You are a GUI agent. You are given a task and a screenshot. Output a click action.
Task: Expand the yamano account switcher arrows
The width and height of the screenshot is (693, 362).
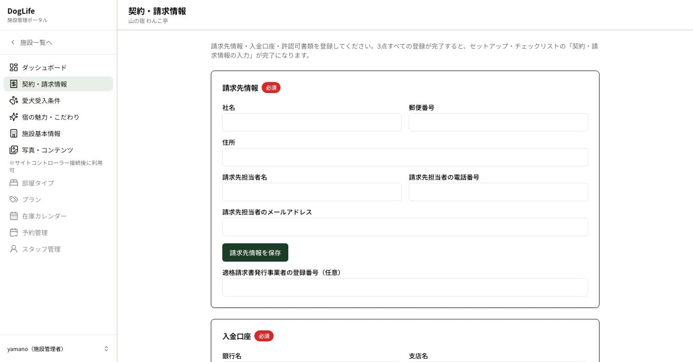click(x=106, y=349)
